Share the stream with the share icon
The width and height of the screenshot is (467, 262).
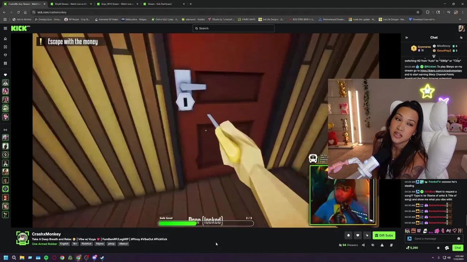(363, 245)
